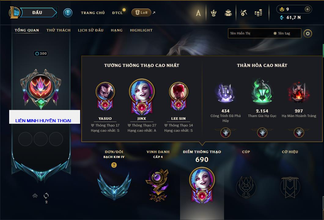Select the Jinx mastery portrait
The image size is (324, 220).
click(142, 96)
